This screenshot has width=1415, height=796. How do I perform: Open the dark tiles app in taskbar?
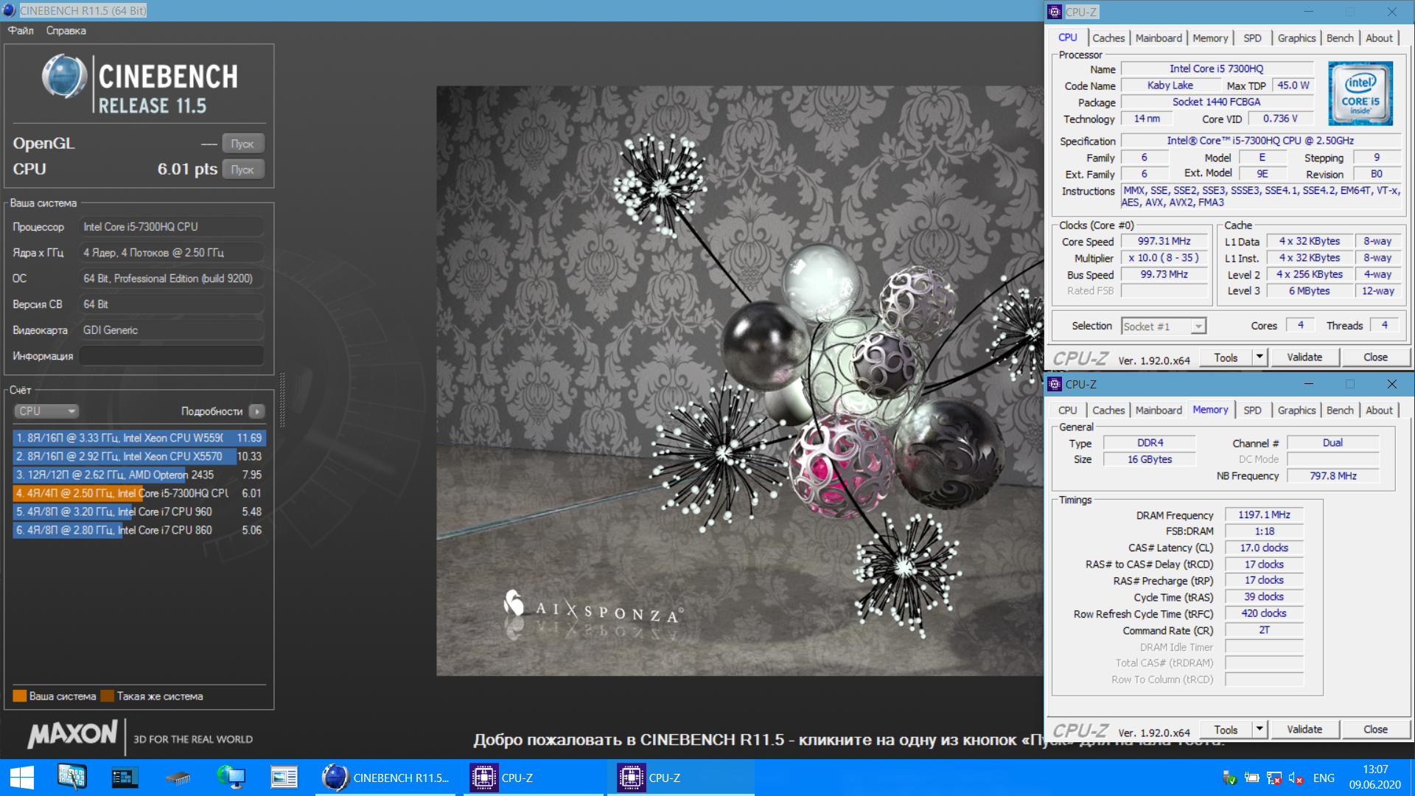coord(125,778)
